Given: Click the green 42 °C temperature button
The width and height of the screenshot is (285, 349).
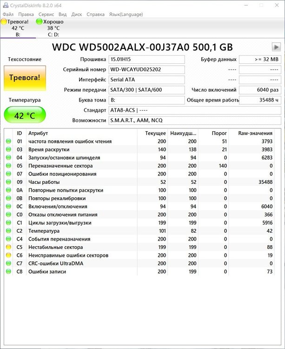Looking at the screenshot, I should [25, 115].
